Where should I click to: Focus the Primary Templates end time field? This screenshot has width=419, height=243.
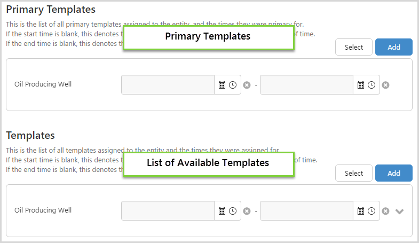[306, 85]
